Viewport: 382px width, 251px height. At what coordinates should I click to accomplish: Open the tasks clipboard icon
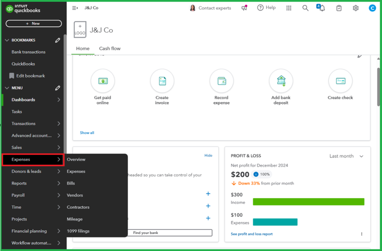pos(339,8)
